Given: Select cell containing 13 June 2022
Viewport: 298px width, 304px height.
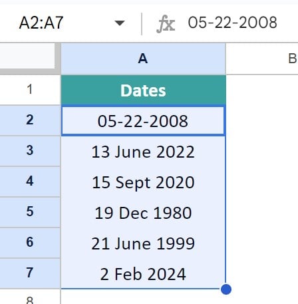Looking at the screenshot, I should tap(143, 152).
